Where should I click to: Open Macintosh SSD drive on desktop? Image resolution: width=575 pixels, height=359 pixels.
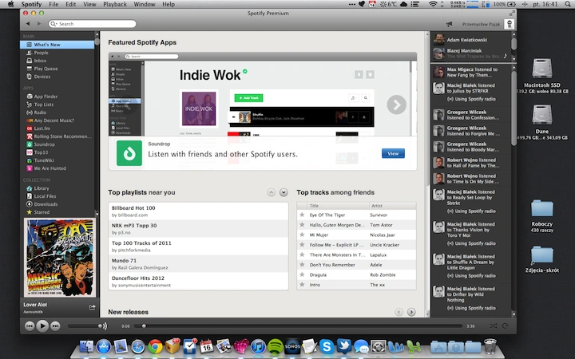tap(542, 76)
